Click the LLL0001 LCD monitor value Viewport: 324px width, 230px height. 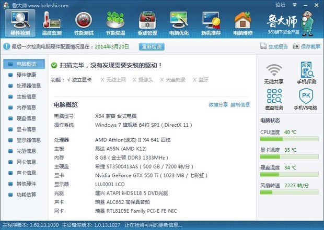click(110, 184)
